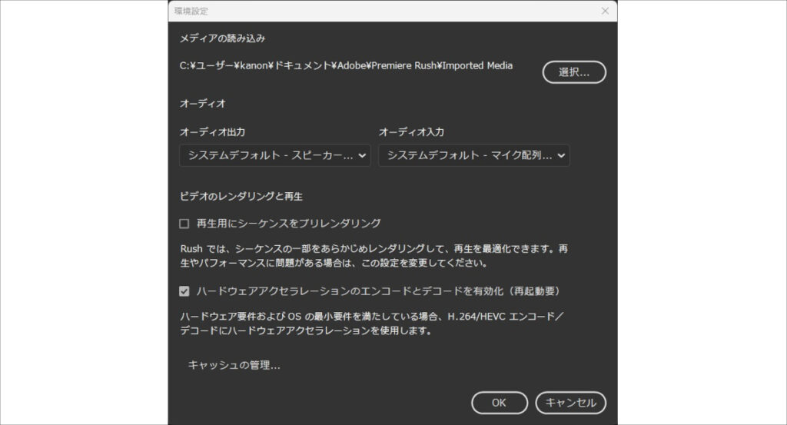This screenshot has height=425, width=787.
Task: Click the Imported Media folder path text
Action: tap(347, 66)
